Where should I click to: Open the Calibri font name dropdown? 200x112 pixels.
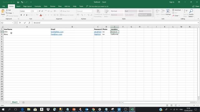(31, 11)
